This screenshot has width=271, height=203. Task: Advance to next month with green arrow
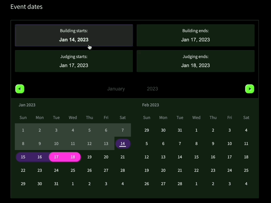click(250, 89)
